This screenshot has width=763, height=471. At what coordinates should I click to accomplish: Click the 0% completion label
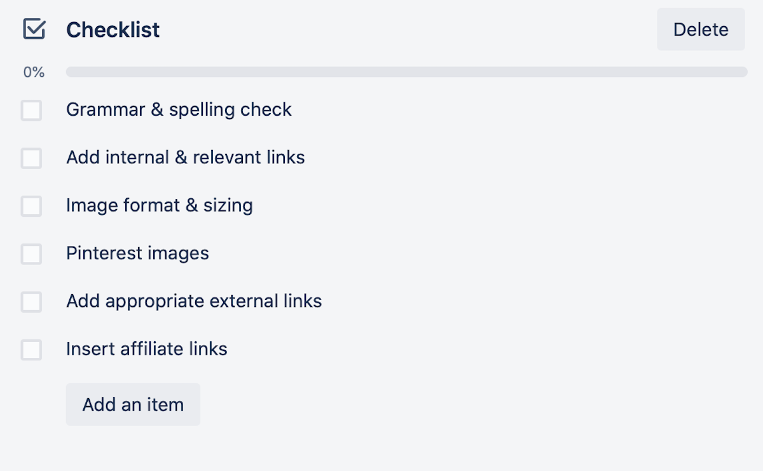point(34,72)
